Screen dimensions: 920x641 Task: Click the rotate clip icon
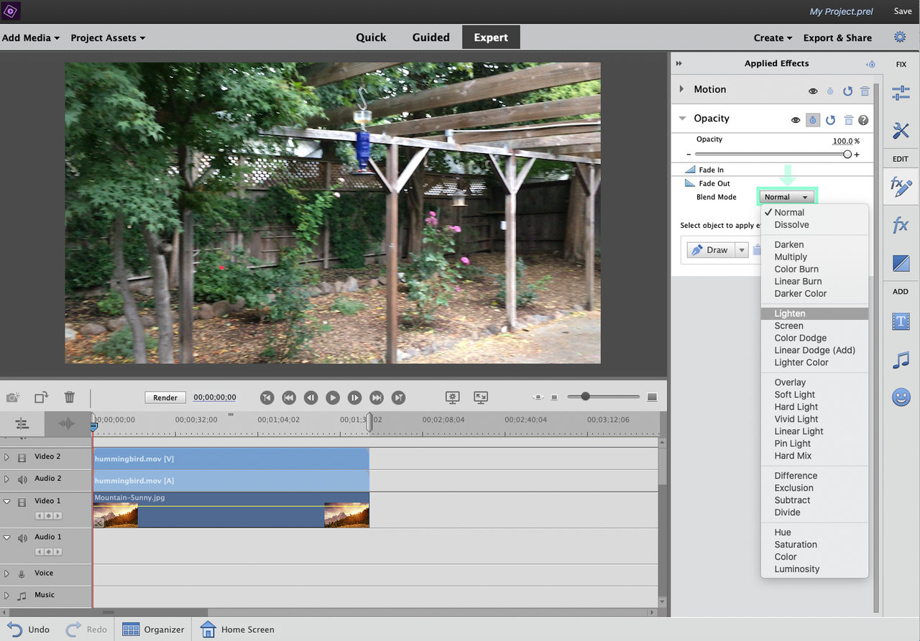coord(42,397)
